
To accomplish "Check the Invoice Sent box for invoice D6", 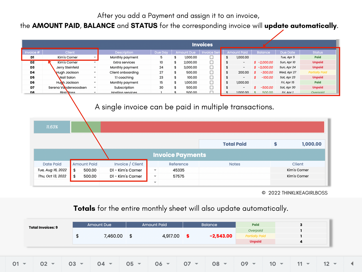I will 212,82.
